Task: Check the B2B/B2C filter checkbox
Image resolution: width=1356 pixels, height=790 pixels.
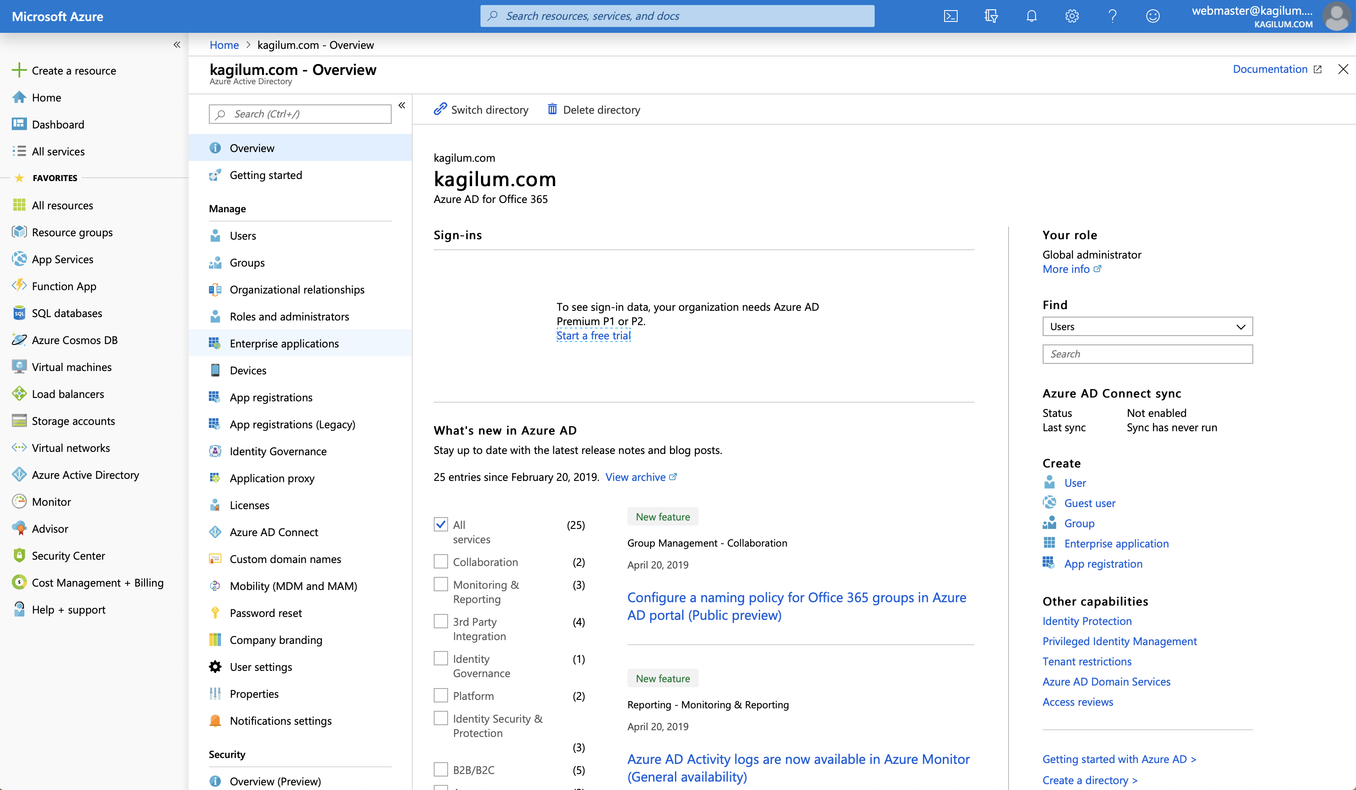Action: point(440,769)
